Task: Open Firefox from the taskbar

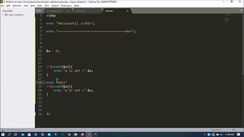Action: [82, 134]
